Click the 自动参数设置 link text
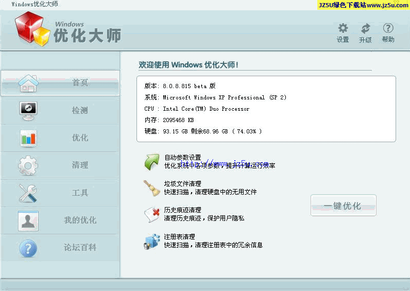 (182, 158)
